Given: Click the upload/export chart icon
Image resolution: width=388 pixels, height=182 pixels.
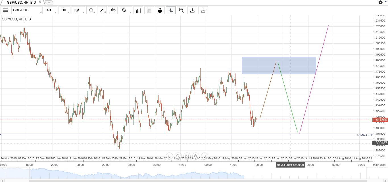Looking at the screenshot, I should pos(192,10).
